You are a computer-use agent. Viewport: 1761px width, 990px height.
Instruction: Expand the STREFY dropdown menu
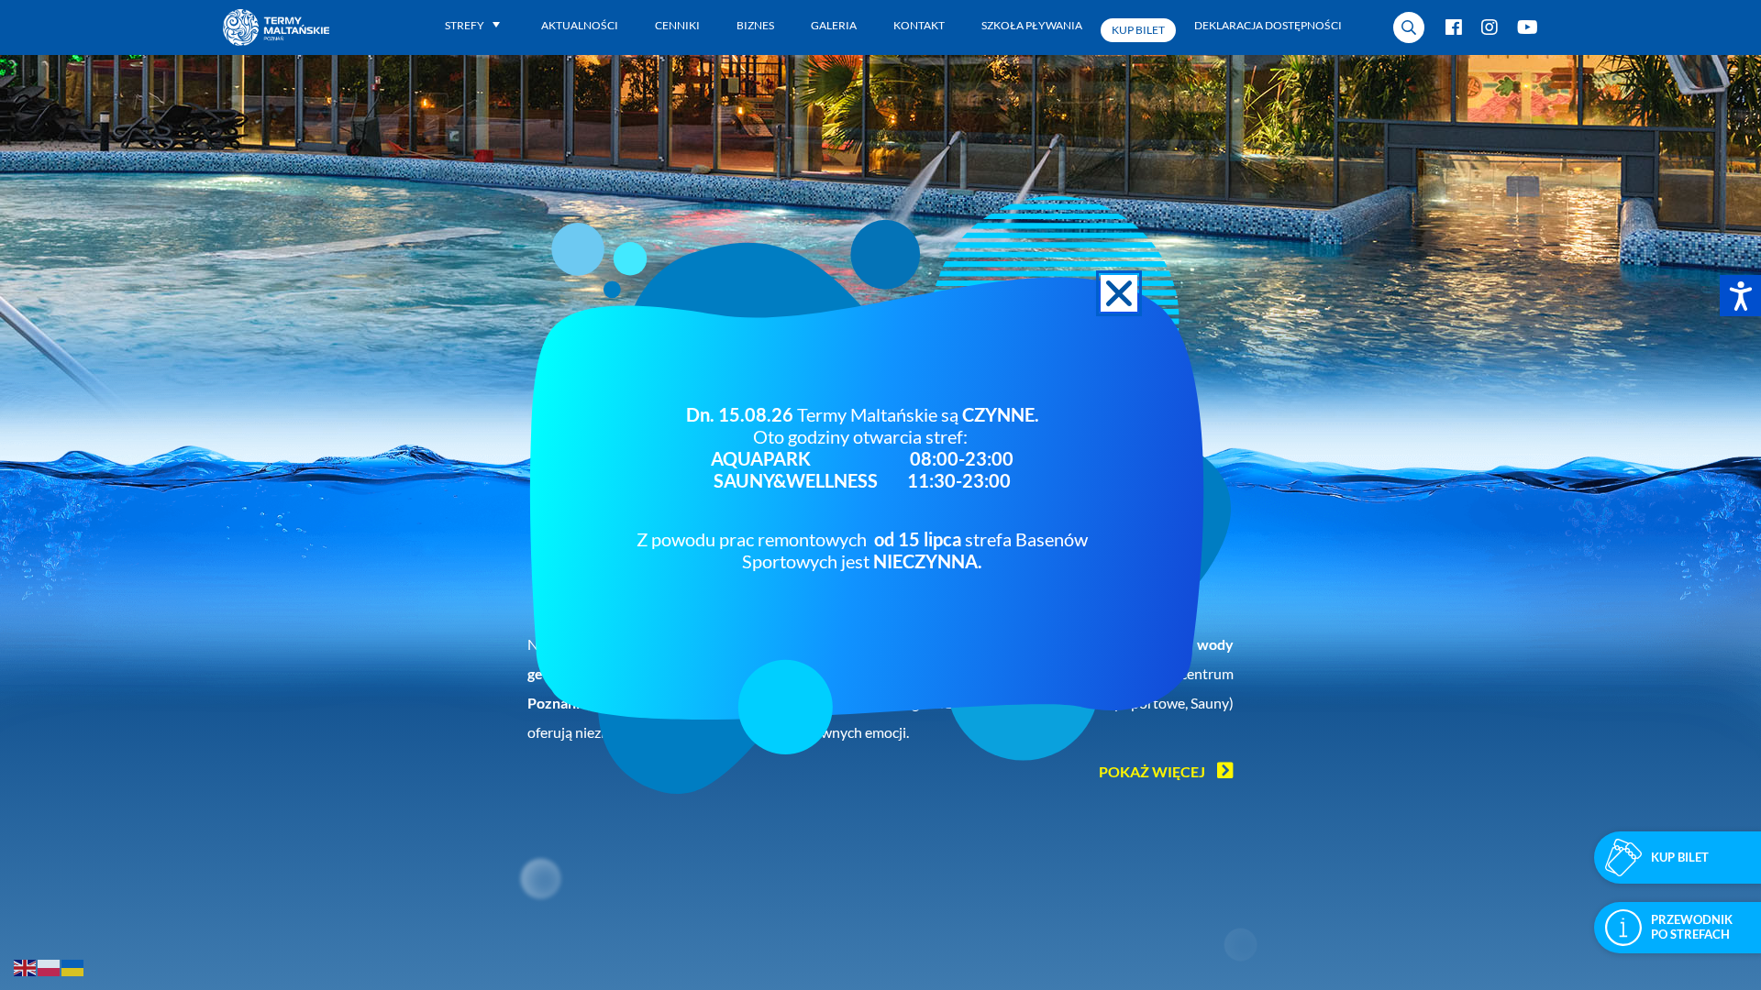coord(472,26)
